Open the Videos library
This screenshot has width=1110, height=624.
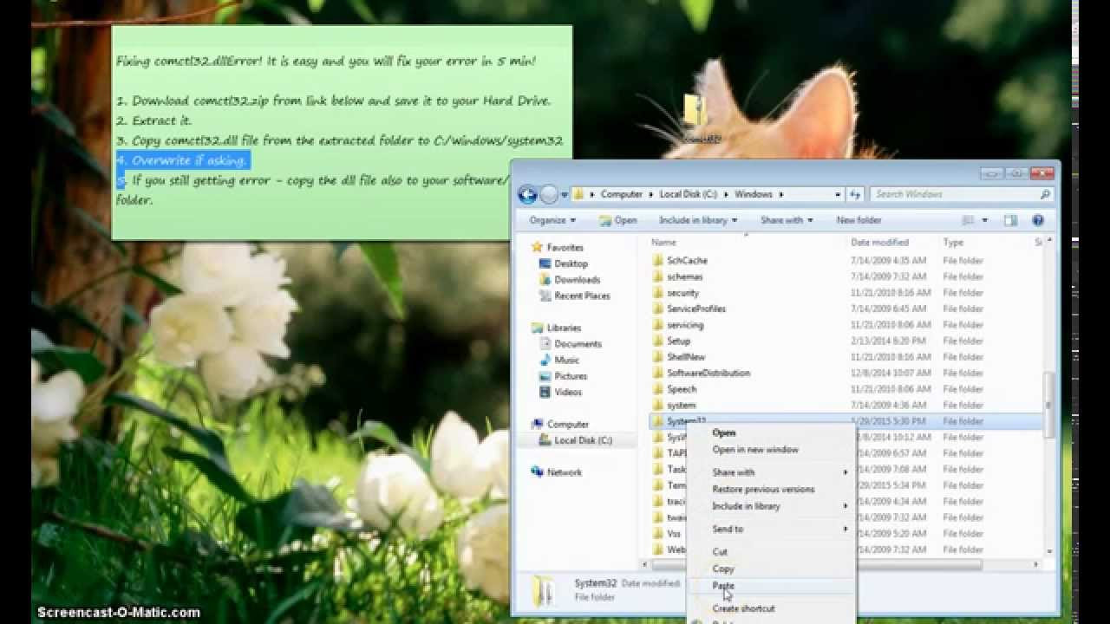(x=568, y=392)
